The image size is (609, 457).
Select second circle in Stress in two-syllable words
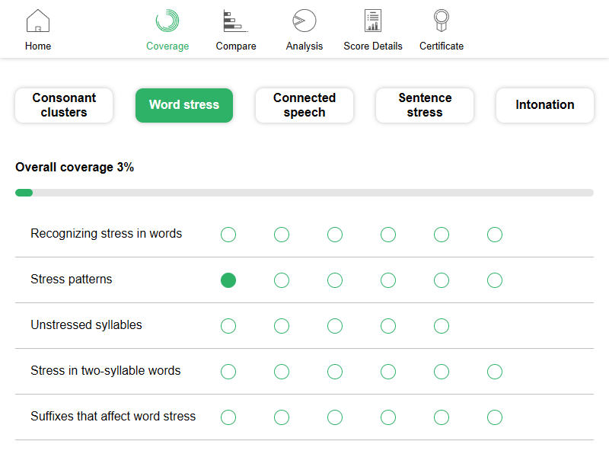282,372
